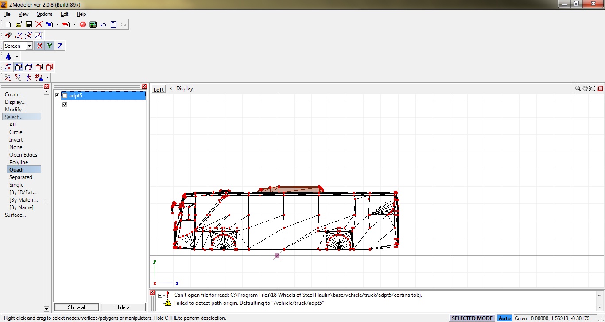The height and width of the screenshot is (322, 605).
Task: Select the magnify/zoom tool in viewport toolbar
Action: pyautogui.click(x=578, y=88)
